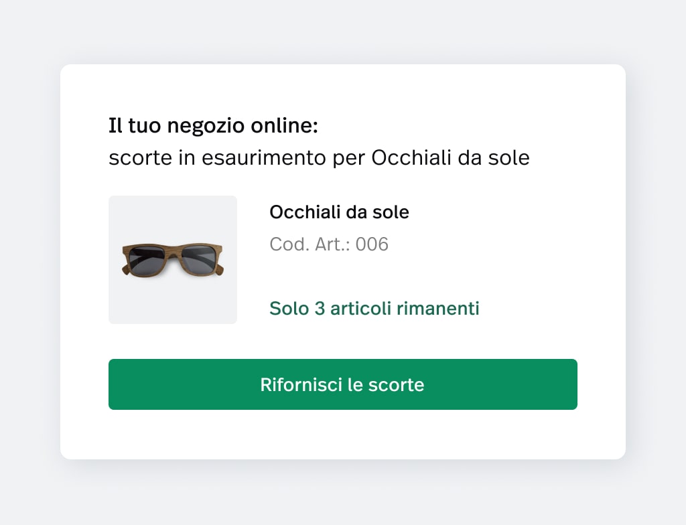686x525 pixels.
Task: Click the number 3 in the stock warning
Action: tap(319, 308)
